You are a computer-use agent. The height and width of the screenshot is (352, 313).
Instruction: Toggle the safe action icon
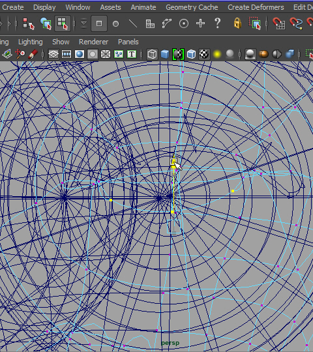[119, 54]
